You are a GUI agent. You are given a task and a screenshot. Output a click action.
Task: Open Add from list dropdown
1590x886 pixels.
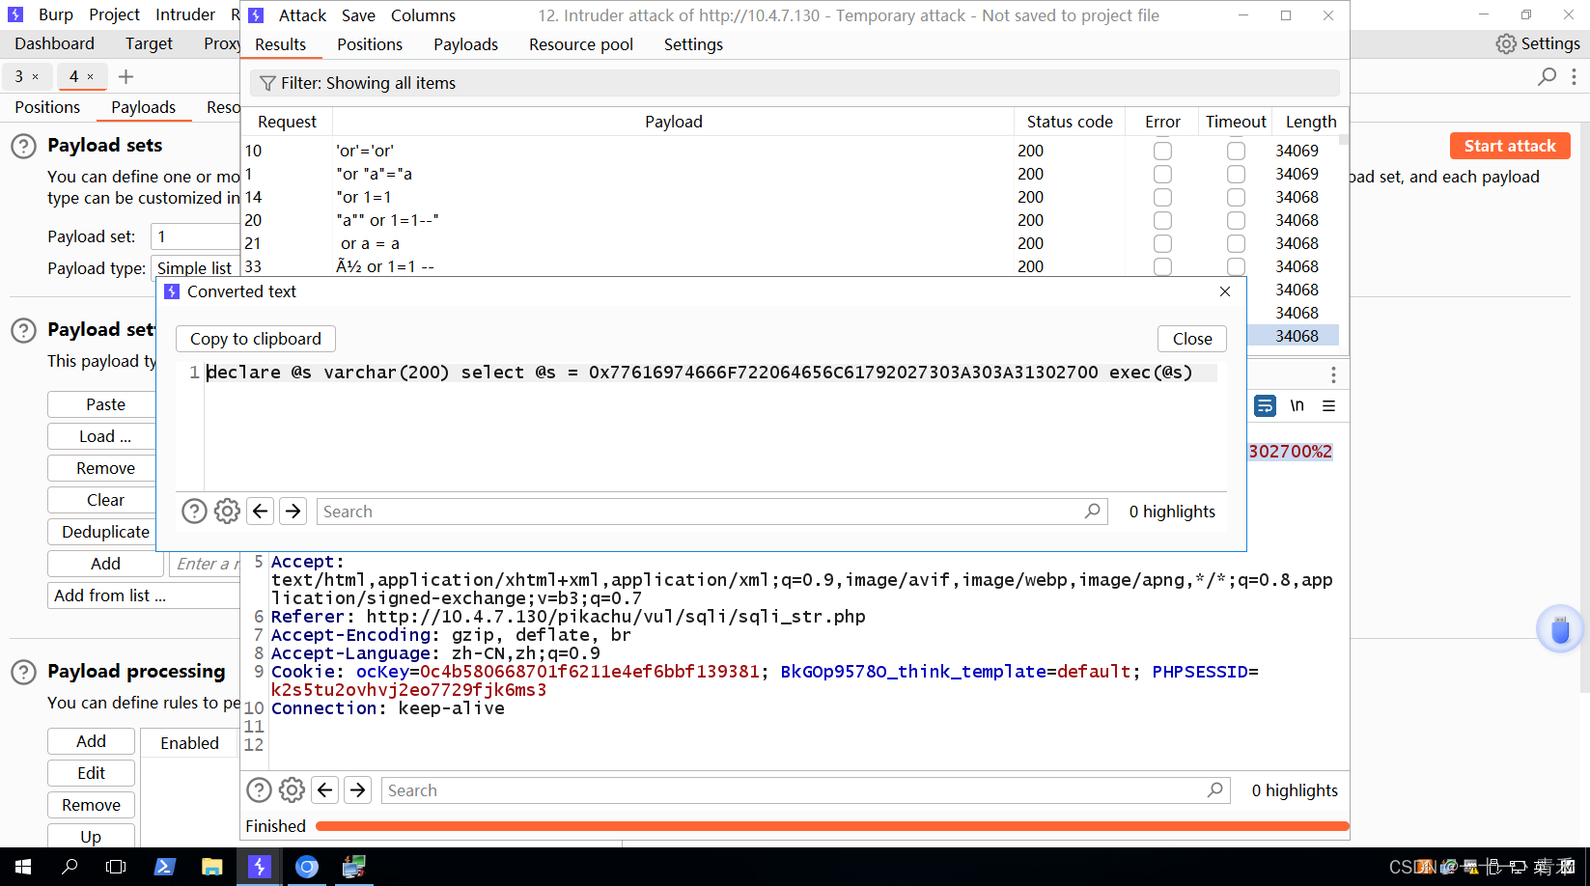(x=143, y=595)
